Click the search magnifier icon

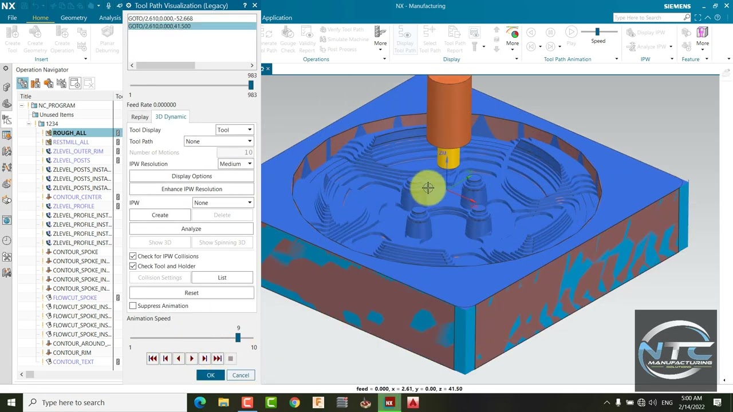coord(687,18)
